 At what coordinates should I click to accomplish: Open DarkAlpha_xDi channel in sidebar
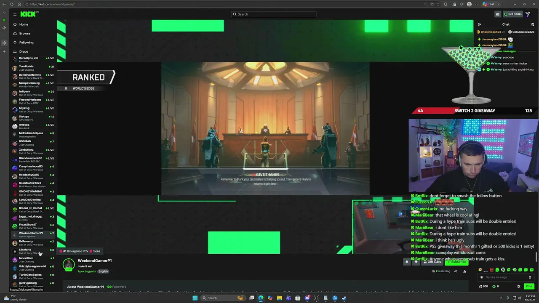tap(33, 59)
